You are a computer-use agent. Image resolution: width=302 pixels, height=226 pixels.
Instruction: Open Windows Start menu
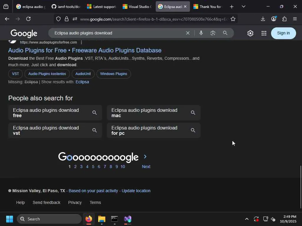(x=9, y=219)
